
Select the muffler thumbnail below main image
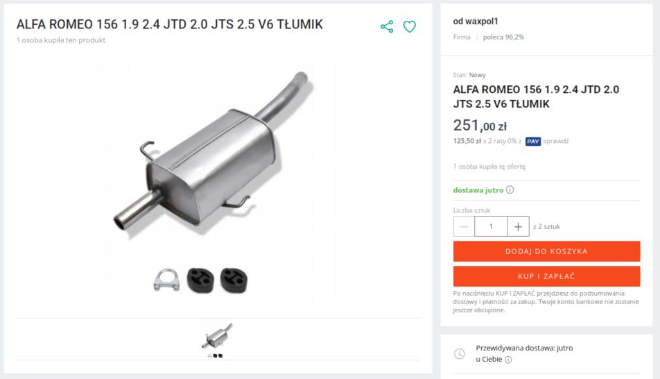tap(216, 340)
